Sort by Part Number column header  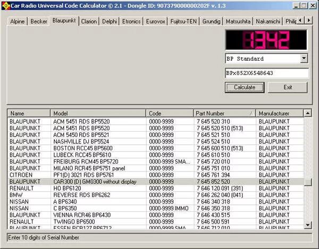(x=224, y=113)
